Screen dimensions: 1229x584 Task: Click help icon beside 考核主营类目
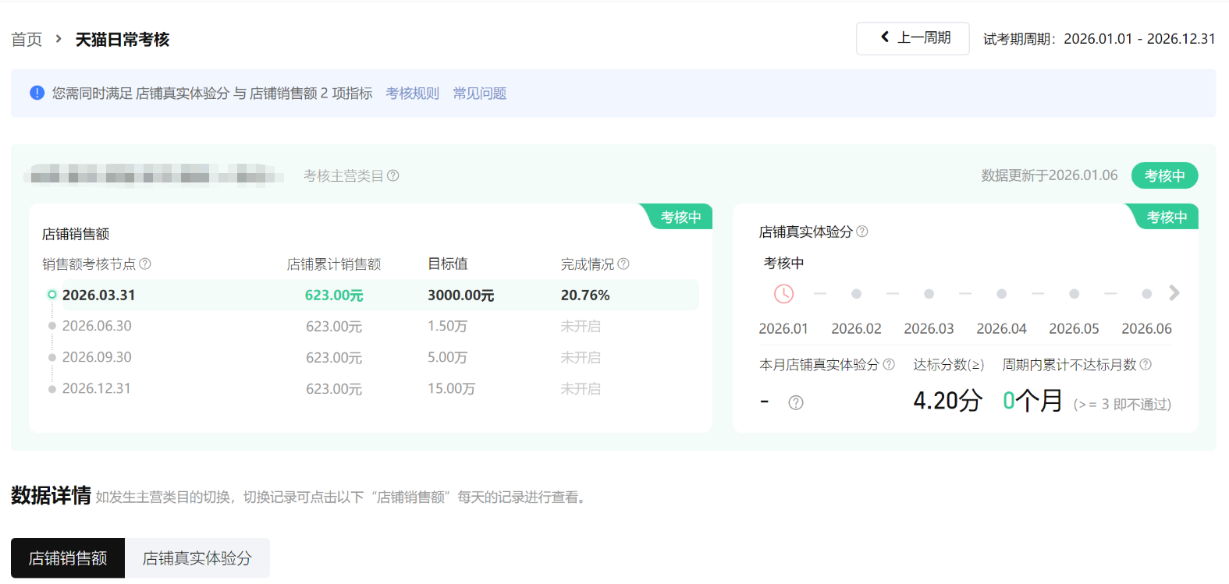pyautogui.click(x=393, y=176)
